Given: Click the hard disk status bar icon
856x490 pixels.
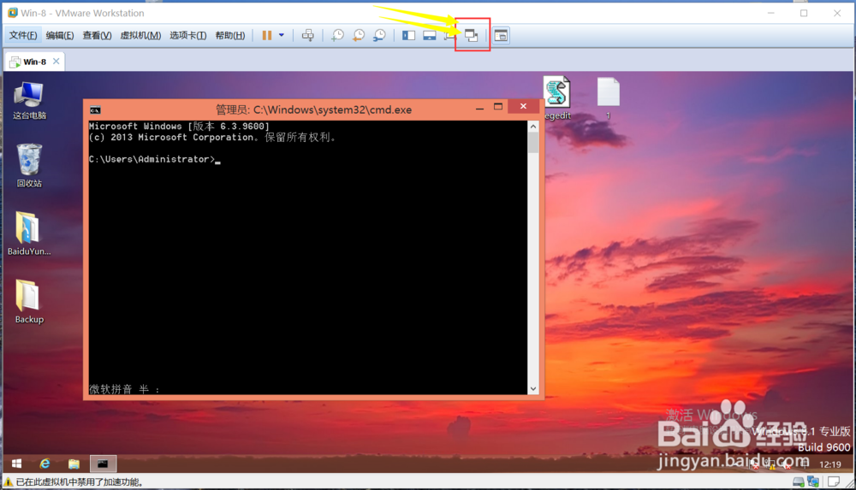Looking at the screenshot, I should (798, 481).
